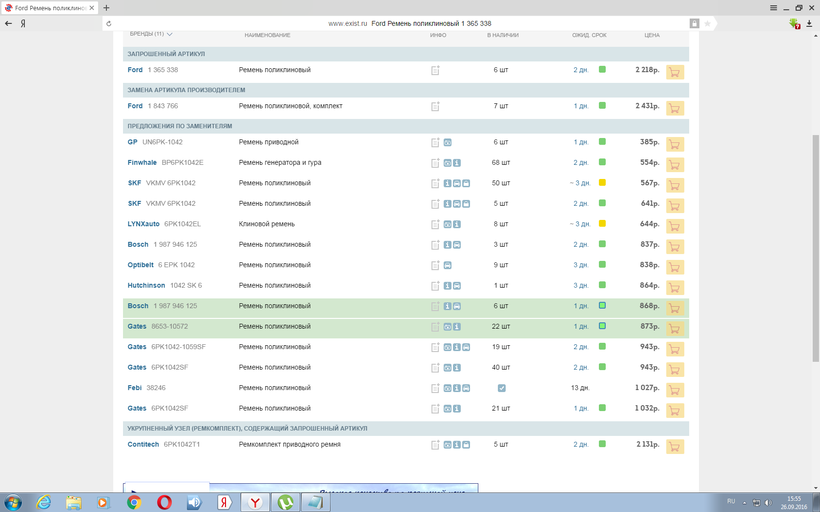Viewport: 820px width, 512px height.
Task: Open a new browser tab
Action: coord(106,8)
